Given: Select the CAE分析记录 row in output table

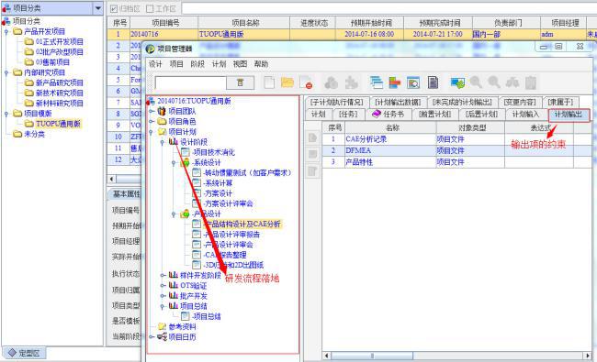Looking at the screenshot, I should coord(456,139).
